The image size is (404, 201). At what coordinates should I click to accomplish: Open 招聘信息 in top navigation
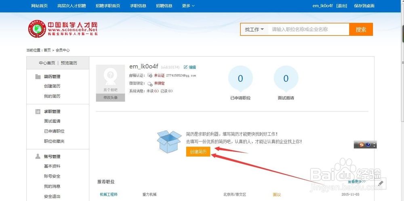[x=164, y=6]
